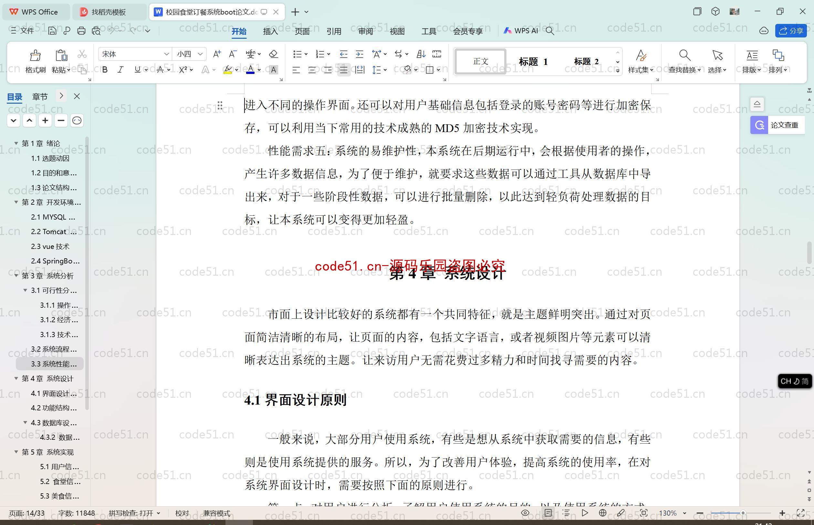Expand 第3章 系统分析 in outline
Screen dimensions: 814x525
pos(16,275)
